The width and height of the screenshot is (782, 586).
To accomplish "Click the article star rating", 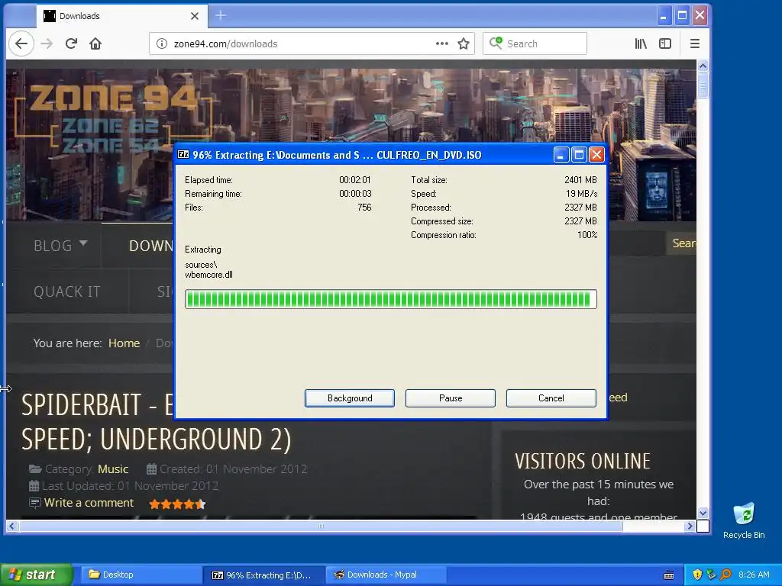I will pyautogui.click(x=177, y=504).
